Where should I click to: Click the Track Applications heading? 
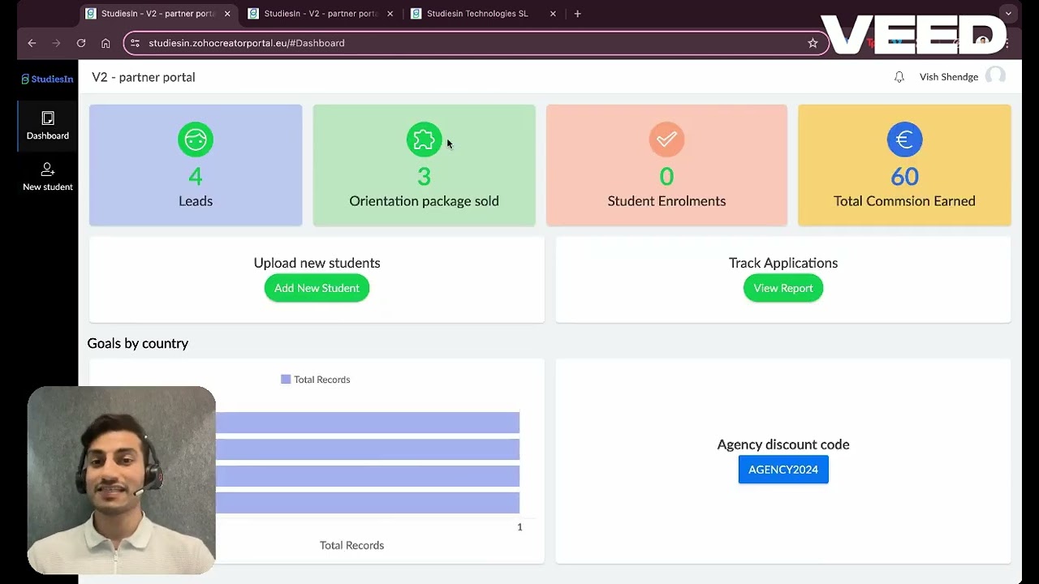click(x=783, y=263)
